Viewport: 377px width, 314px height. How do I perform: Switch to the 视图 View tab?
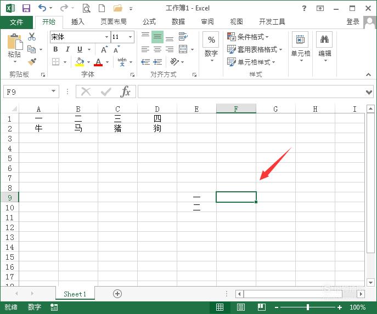237,22
